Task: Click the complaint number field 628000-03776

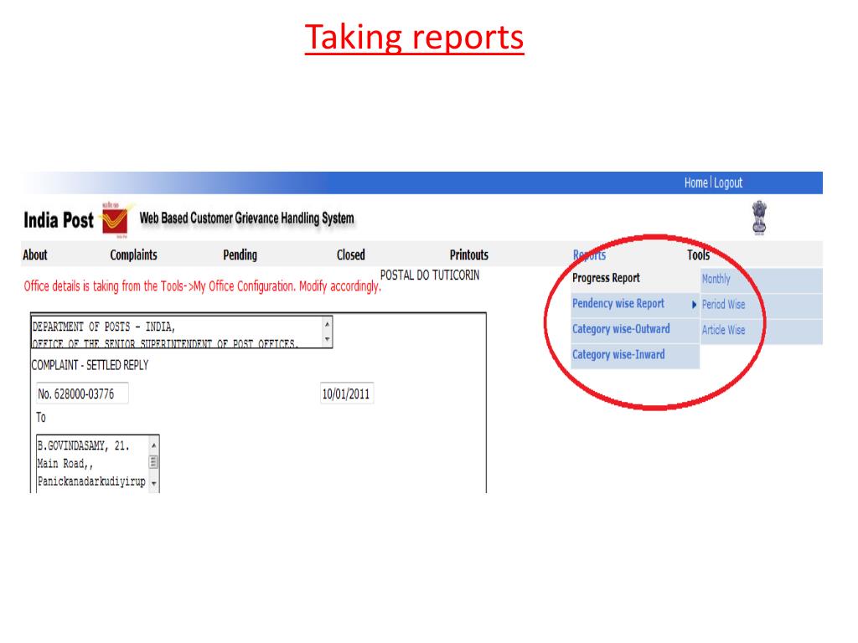Action: click(x=82, y=394)
